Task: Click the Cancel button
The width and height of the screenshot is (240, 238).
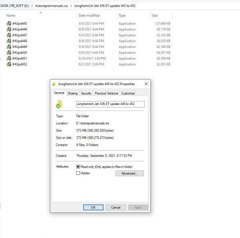Action: pyautogui.click(x=116, y=207)
